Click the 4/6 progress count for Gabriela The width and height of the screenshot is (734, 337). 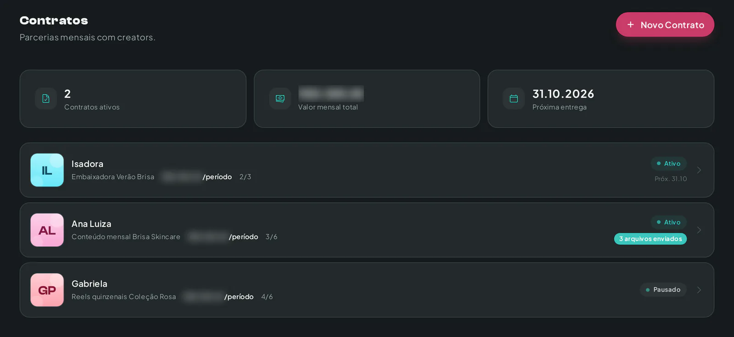point(267,297)
